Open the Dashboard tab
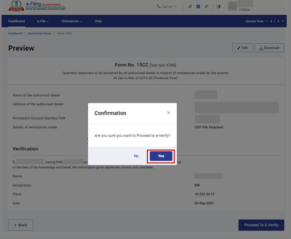The height and width of the screenshot is (239, 291). (x=16, y=21)
